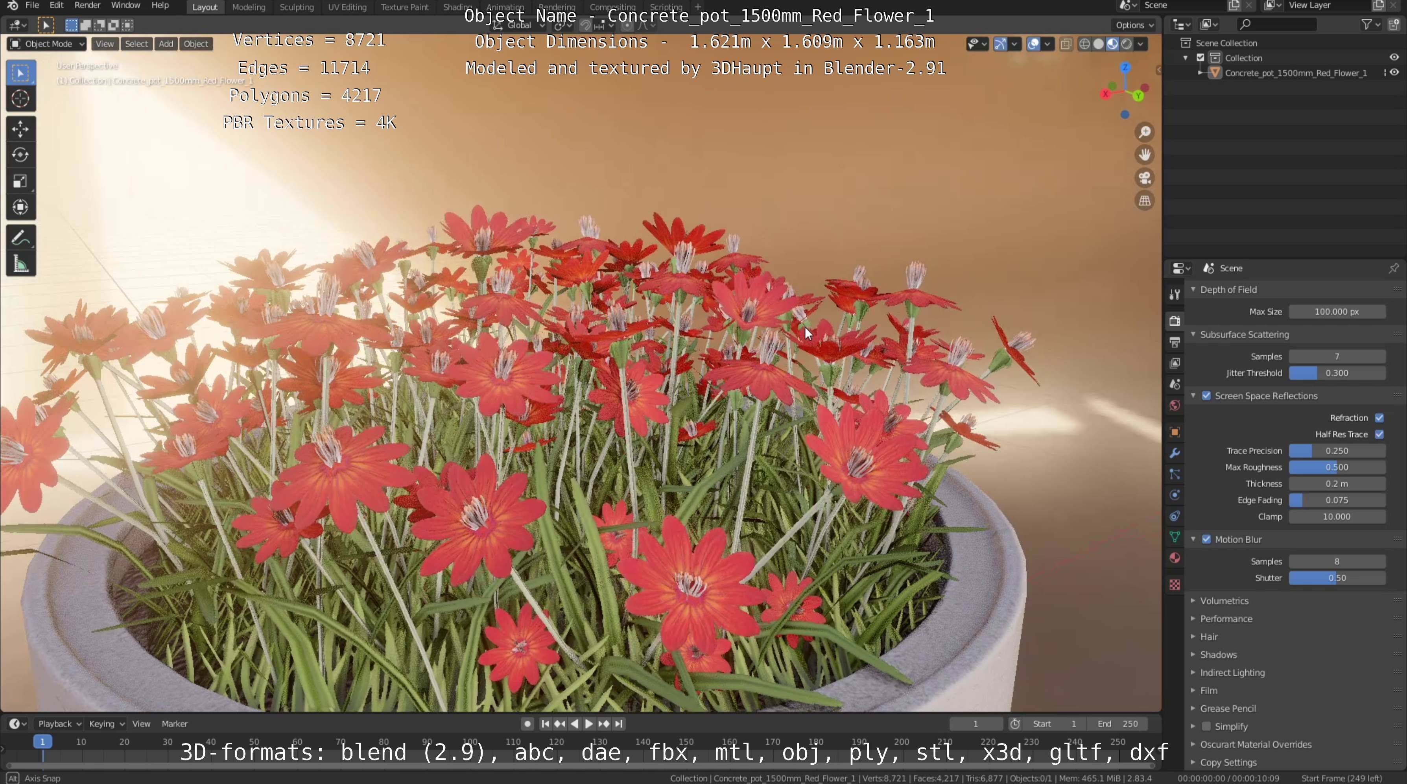1407x784 pixels.
Task: Activate the 3D Cursor tool
Action: (x=21, y=99)
